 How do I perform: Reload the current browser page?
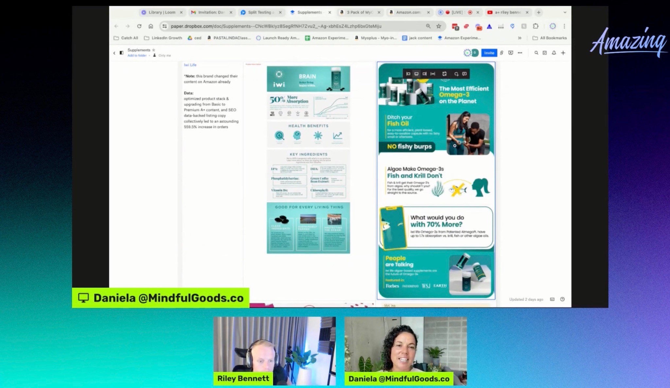click(x=139, y=26)
